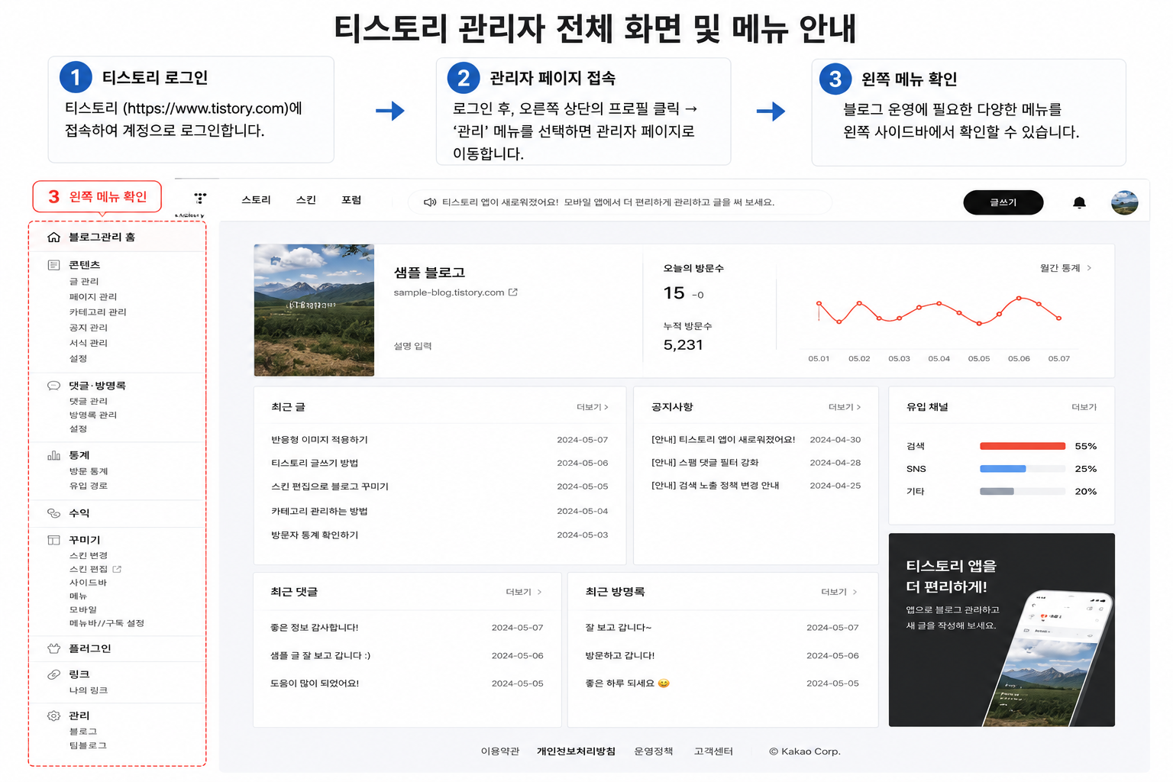Select 카테고리 관리 in the sidebar
1173x782 pixels.
click(98, 312)
